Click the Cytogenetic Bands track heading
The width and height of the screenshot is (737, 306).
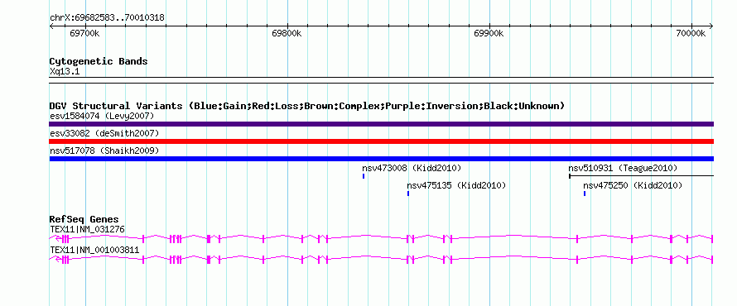99,61
